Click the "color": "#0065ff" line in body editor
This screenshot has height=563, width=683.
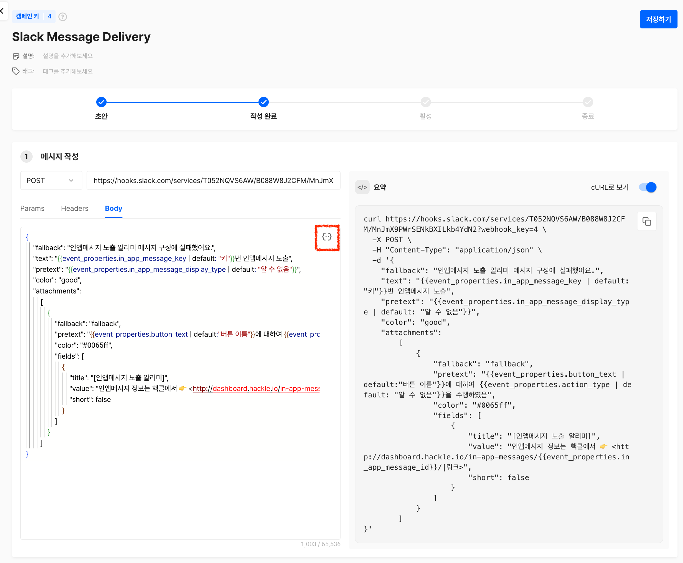pyautogui.click(x=84, y=345)
